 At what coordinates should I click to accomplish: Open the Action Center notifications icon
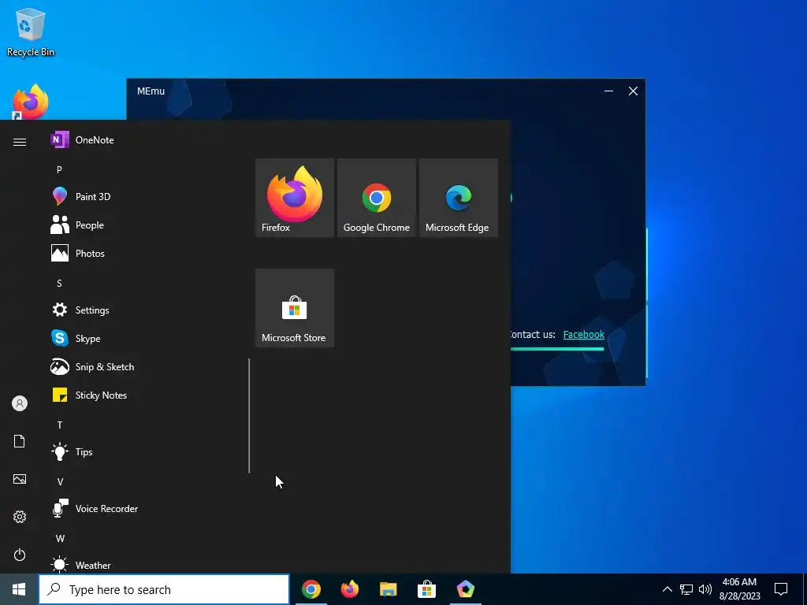point(781,589)
